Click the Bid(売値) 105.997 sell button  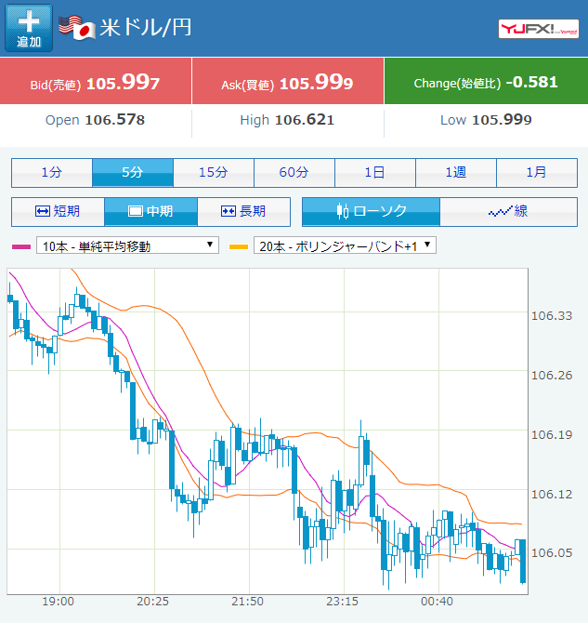96,83
